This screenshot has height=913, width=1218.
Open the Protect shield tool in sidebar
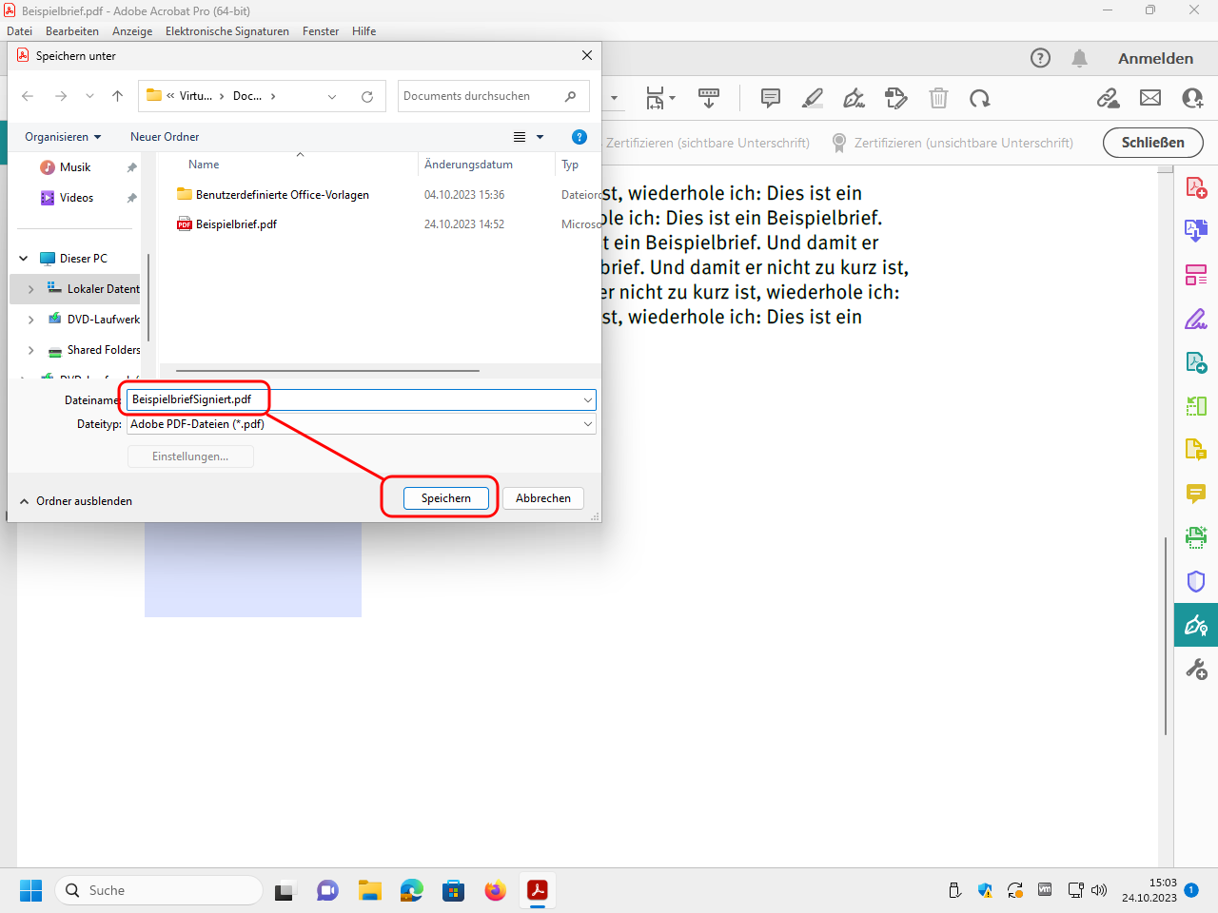[1196, 581]
